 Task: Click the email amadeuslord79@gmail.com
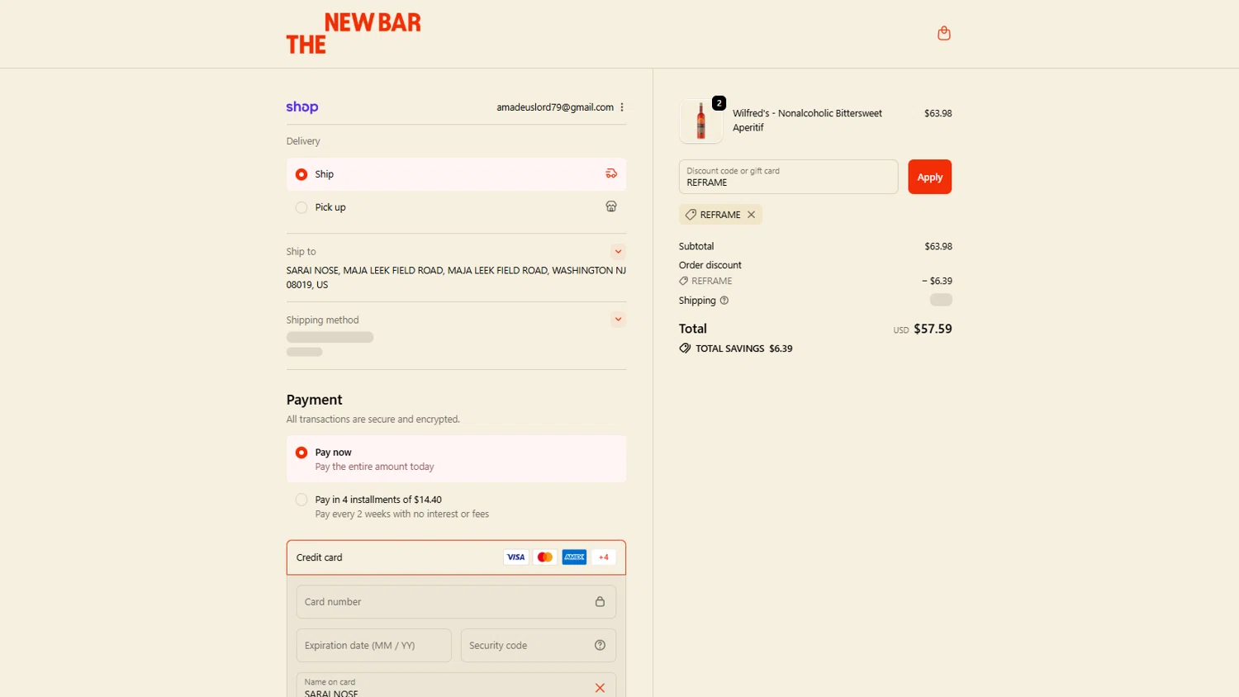(x=555, y=107)
